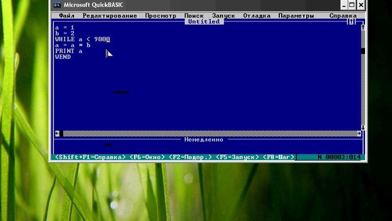Viewport: 392px width, 221px height.
Task: Open the Параметры menu
Action: click(296, 16)
